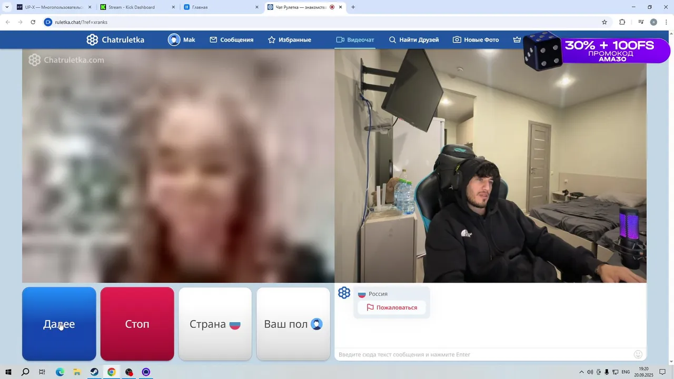This screenshot has width=674, height=379.
Task: Bookmark this page with the star icon
Action: click(604, 22)
